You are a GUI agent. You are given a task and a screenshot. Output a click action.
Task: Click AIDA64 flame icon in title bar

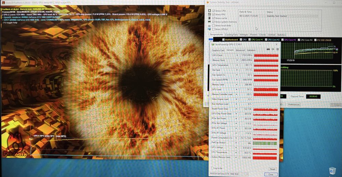[x=207, y=2]
